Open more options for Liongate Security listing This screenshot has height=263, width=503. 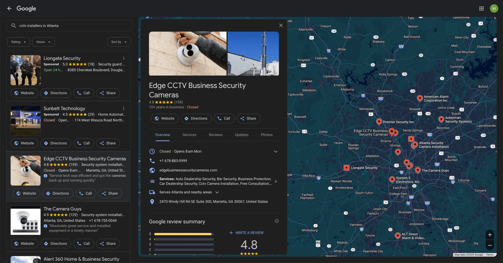point(124,58)
